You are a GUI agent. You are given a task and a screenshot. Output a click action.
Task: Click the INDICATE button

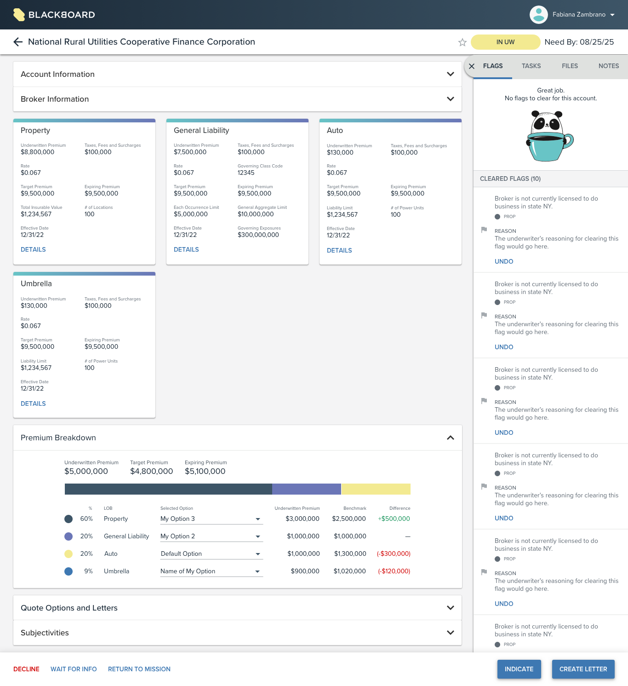tap(519, 669)
